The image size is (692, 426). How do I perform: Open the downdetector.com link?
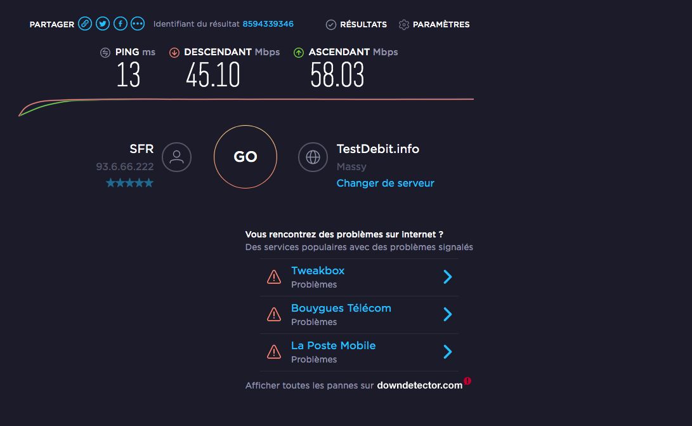point(419,385)
